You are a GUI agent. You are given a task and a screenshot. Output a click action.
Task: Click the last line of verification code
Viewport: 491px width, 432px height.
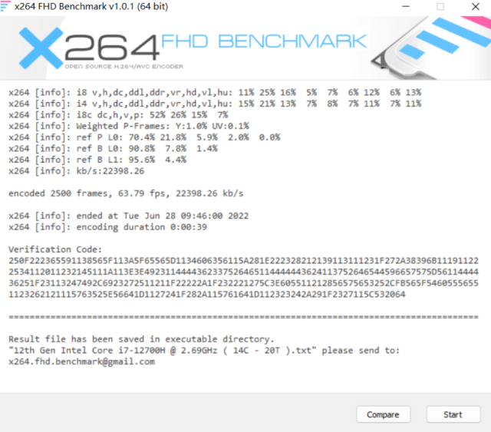click(x=207, y=294)
